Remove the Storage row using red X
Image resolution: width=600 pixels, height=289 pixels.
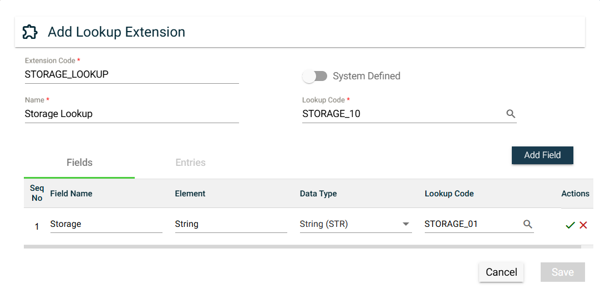coord(583,225)
